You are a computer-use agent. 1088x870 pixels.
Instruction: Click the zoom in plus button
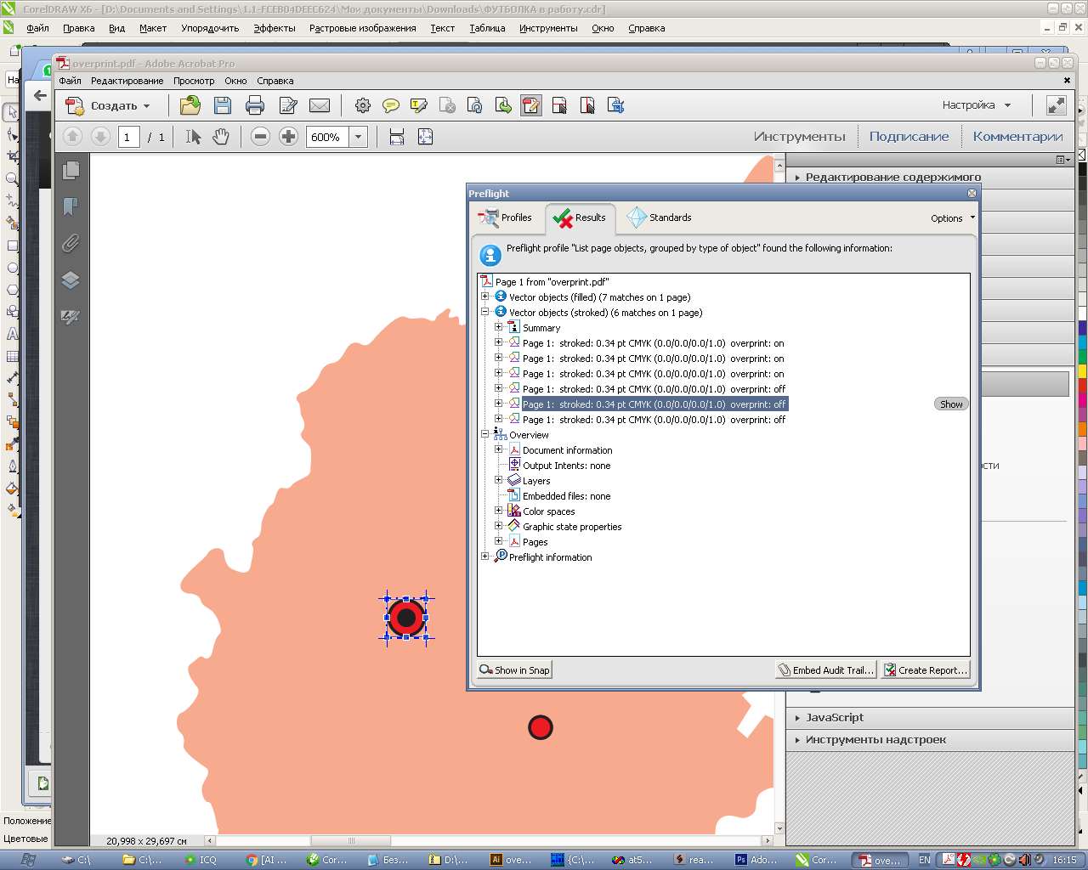coord(289,137)
